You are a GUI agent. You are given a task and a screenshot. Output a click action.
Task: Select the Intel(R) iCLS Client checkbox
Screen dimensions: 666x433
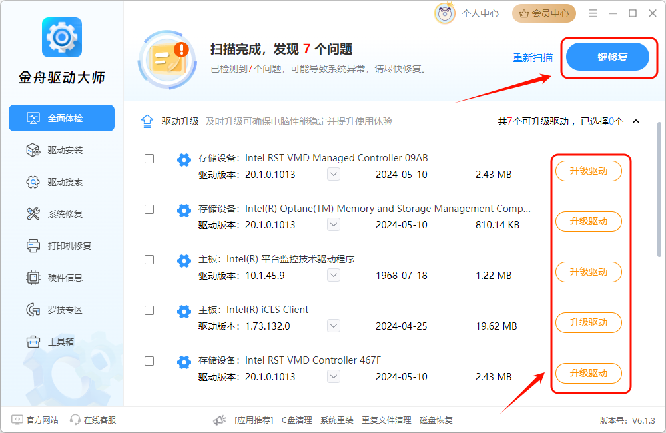pyautogui.click(x=149, y=310)
